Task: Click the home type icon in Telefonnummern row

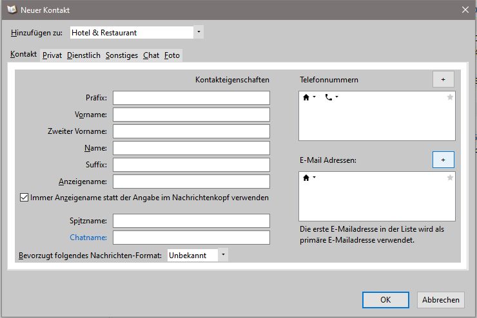Action: (306, 97)
